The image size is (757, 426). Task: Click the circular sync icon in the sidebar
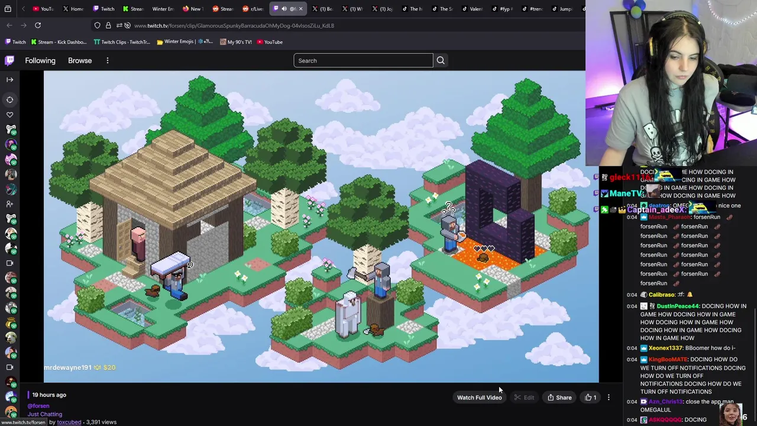pos(9,100)
